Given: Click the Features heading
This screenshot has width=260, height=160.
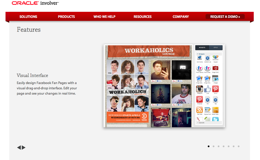Looking at the screenshot, I should [29, 30].
